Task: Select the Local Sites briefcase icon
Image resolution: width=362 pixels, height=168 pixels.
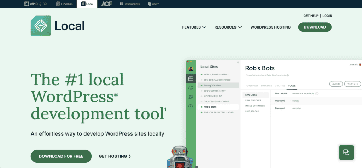Action: tap(191, 79)
